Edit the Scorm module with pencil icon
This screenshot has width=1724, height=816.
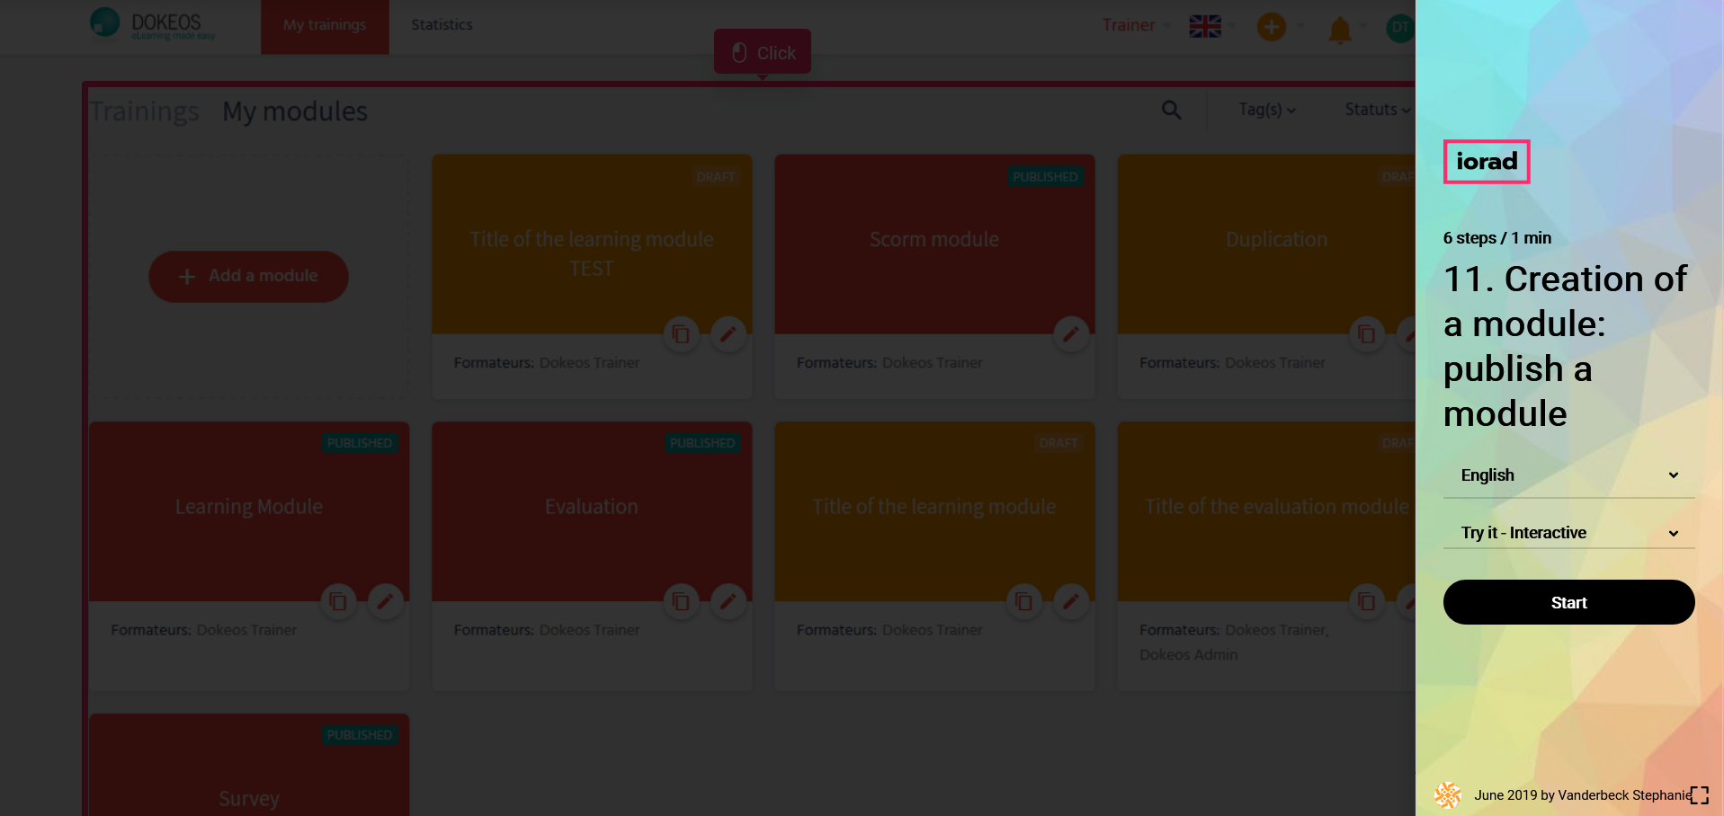(1070, 334)
